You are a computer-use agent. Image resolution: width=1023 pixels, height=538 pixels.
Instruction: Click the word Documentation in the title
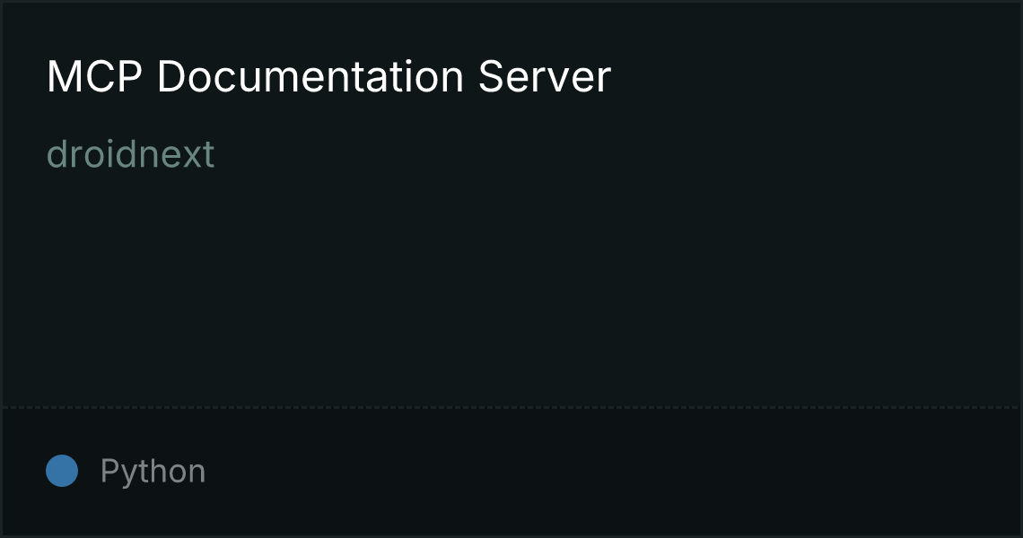pyautogui.click(x=310, y=77)
